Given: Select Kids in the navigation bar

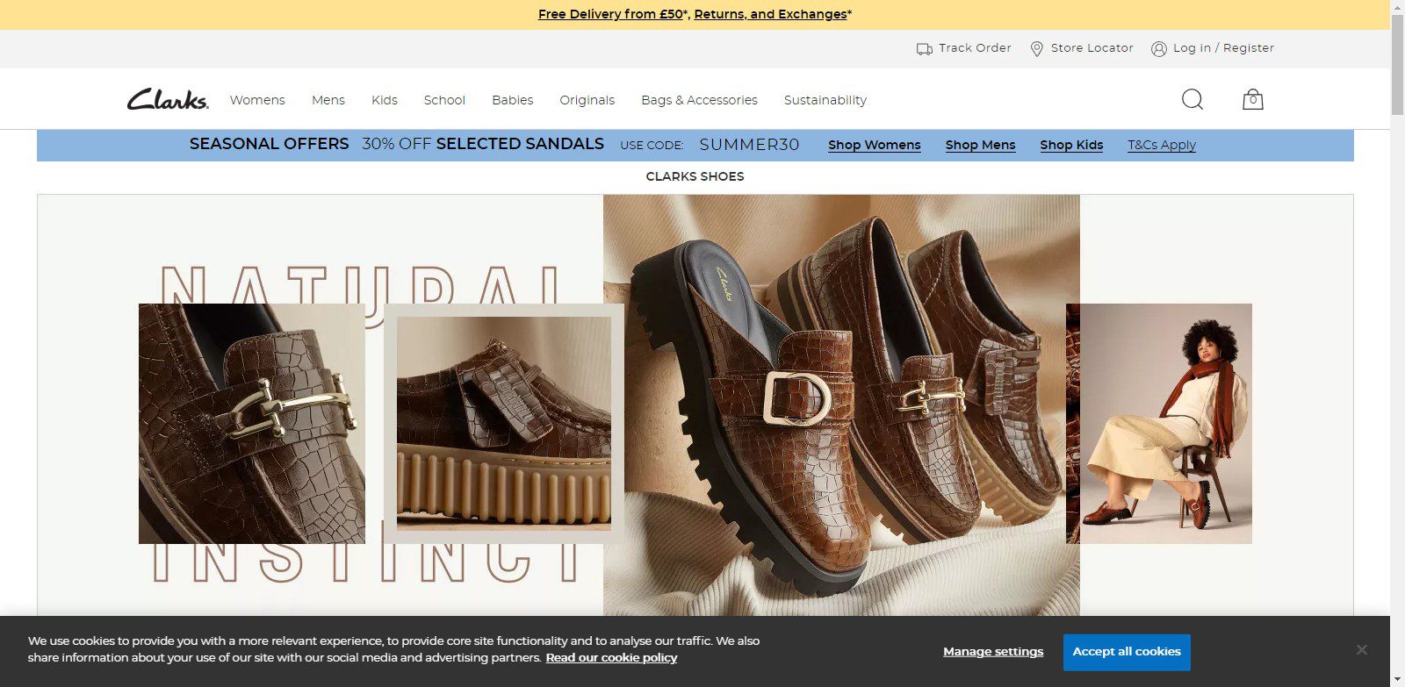Looking at the screenshot, I should [x=384, y=100].
